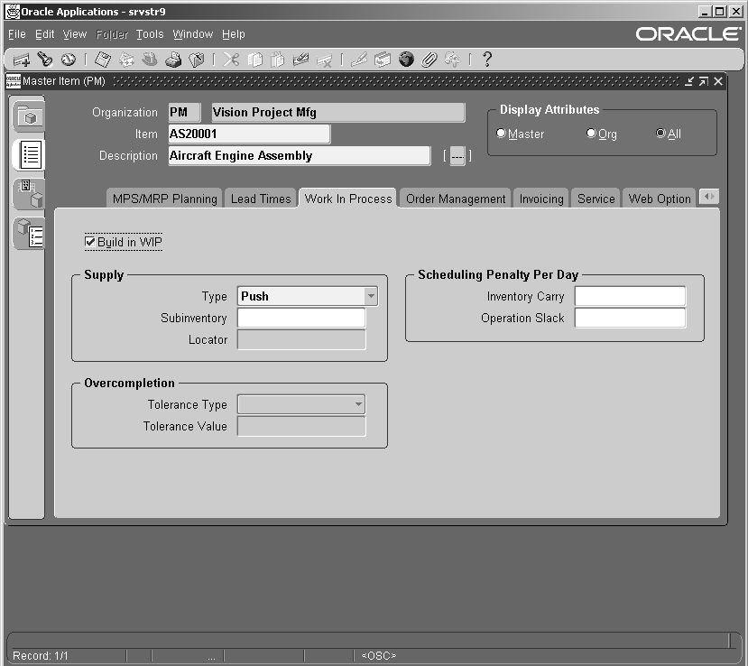Image resolution: width=748 pixels, height=666 pixels.
Task: Select the Work In Process tab
Action: (348, 199)
